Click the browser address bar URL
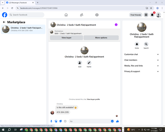 [x=39, y=8]
